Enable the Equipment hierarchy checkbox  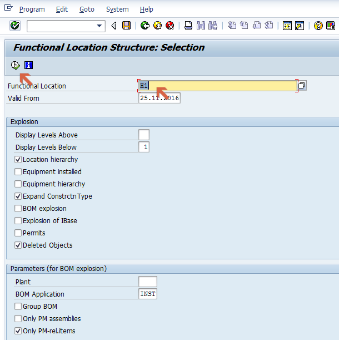(18, 184)
